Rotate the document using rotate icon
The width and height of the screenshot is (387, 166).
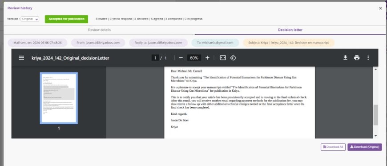coord(233,58)
